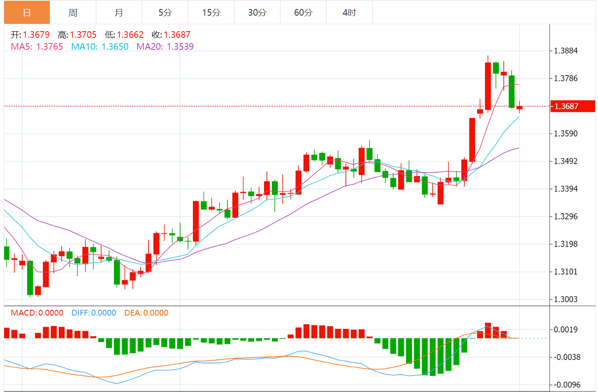The height and width of the screenshot is (392, 598).
Task: Click the MA10 indicator label 1.3650
Action: [x=100, y=47]
